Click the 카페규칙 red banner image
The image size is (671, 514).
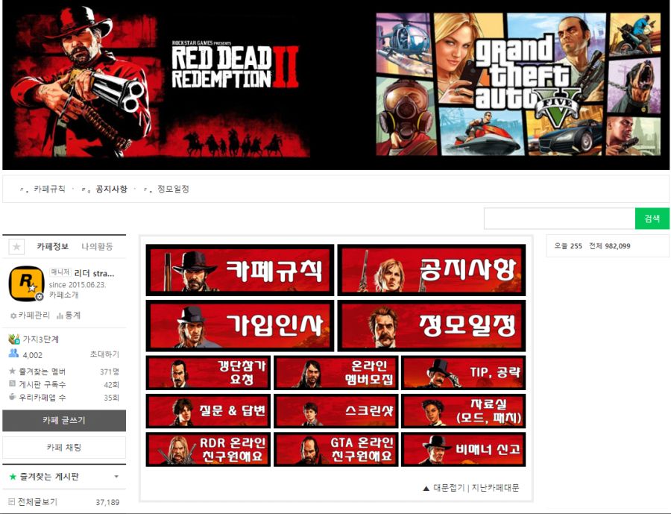point(239,270)
